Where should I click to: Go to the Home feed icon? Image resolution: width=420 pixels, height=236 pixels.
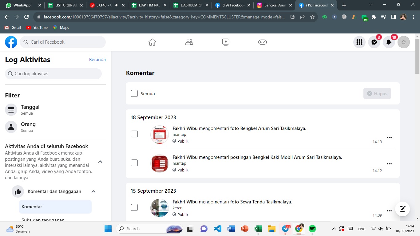[x=152, y=42]
